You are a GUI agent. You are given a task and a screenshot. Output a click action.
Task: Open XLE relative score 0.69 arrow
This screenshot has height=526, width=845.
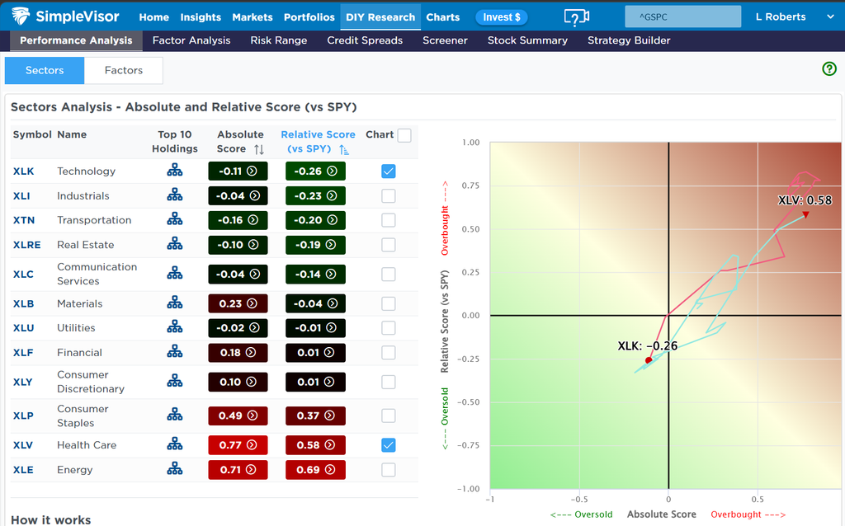point(330,469)
